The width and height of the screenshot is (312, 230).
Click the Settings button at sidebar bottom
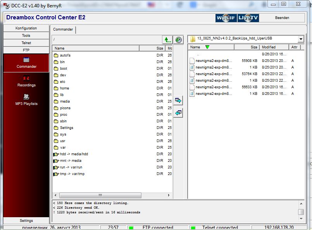[x=26, y=221]
